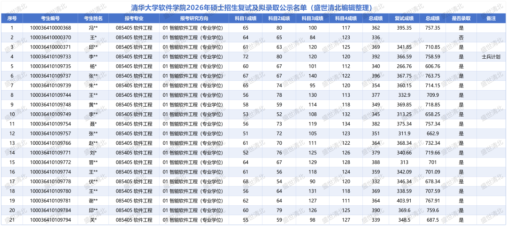Click candidate name 聂*
Screen dimensions: 507x226
click(x=93, y=124)
